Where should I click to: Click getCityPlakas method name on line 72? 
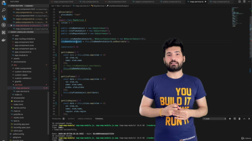(68, 76)
